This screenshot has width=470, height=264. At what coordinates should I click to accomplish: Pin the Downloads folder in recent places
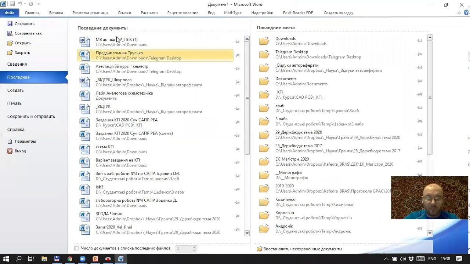(x=420, y=41)
